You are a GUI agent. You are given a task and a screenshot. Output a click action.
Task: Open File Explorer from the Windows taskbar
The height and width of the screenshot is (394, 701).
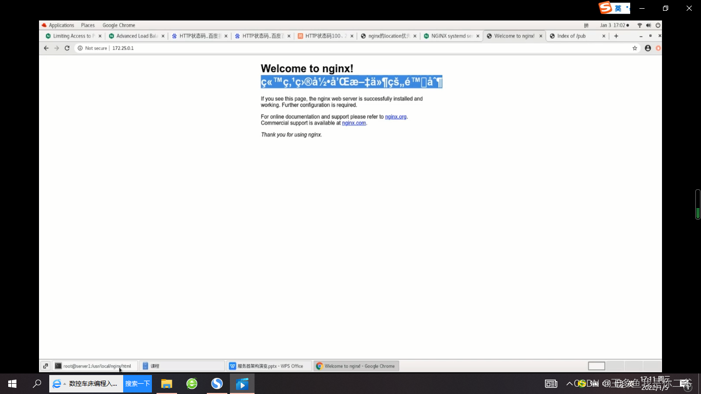(x=166, y=384)
